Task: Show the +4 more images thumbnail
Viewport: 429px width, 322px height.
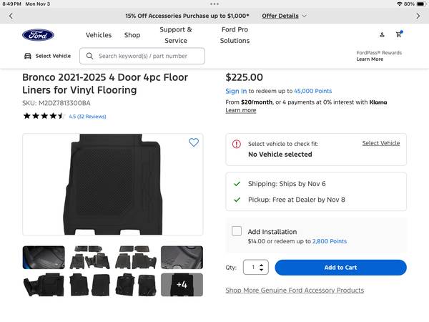Action: 182,284
